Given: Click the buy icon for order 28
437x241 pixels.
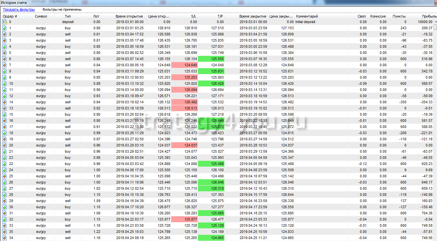Looking at the screenshot, I should 5,195.
